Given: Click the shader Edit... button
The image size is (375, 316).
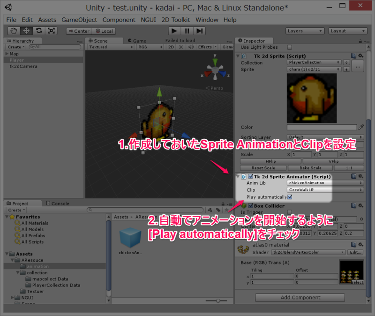Looking at the screenshot, I should coord(355,252).
